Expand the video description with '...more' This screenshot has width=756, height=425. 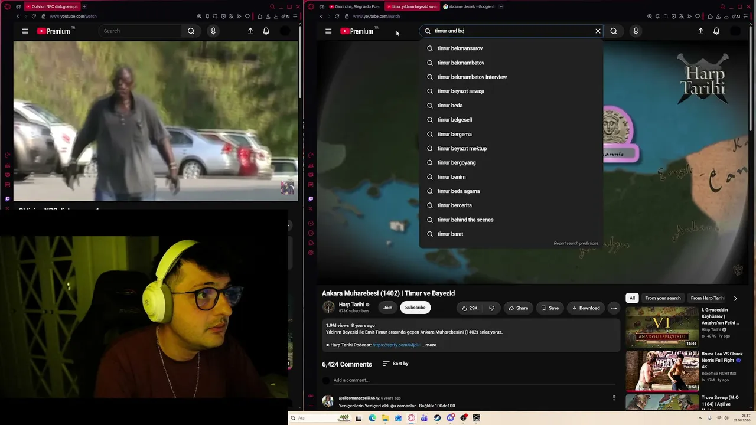429,345
